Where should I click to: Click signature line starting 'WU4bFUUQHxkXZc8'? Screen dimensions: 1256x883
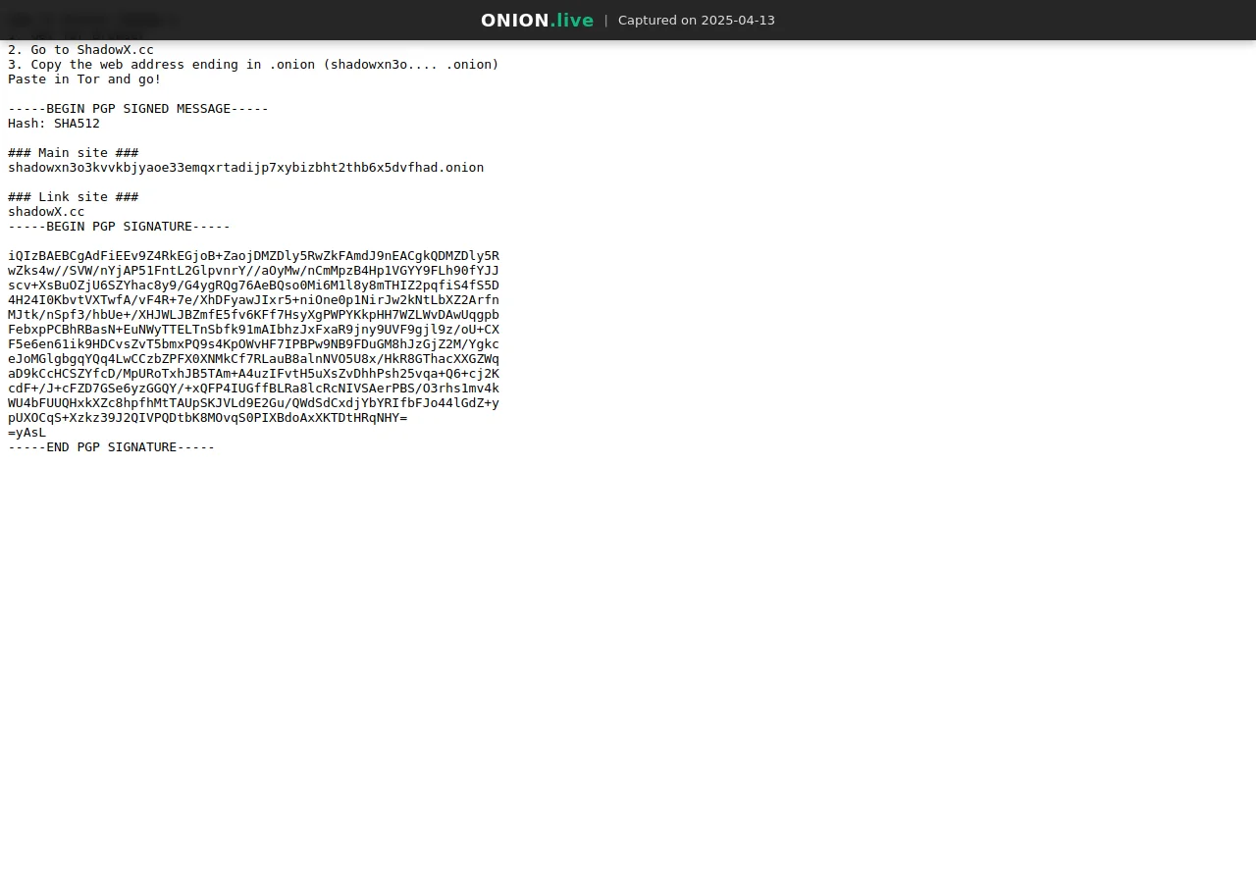pyautogui.click(x=253, y=402)
